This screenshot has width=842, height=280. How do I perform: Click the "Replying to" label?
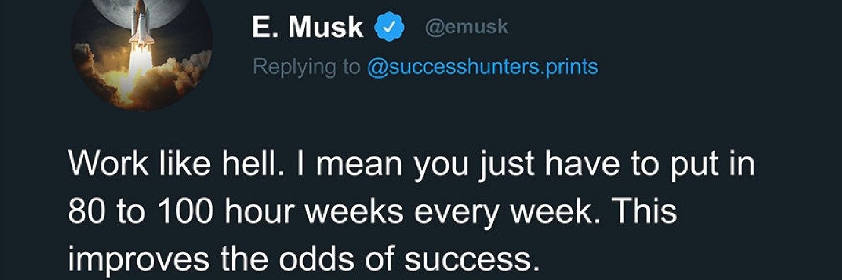tap(306, 67)
